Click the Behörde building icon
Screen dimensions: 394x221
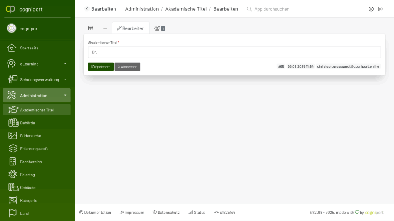13,122
